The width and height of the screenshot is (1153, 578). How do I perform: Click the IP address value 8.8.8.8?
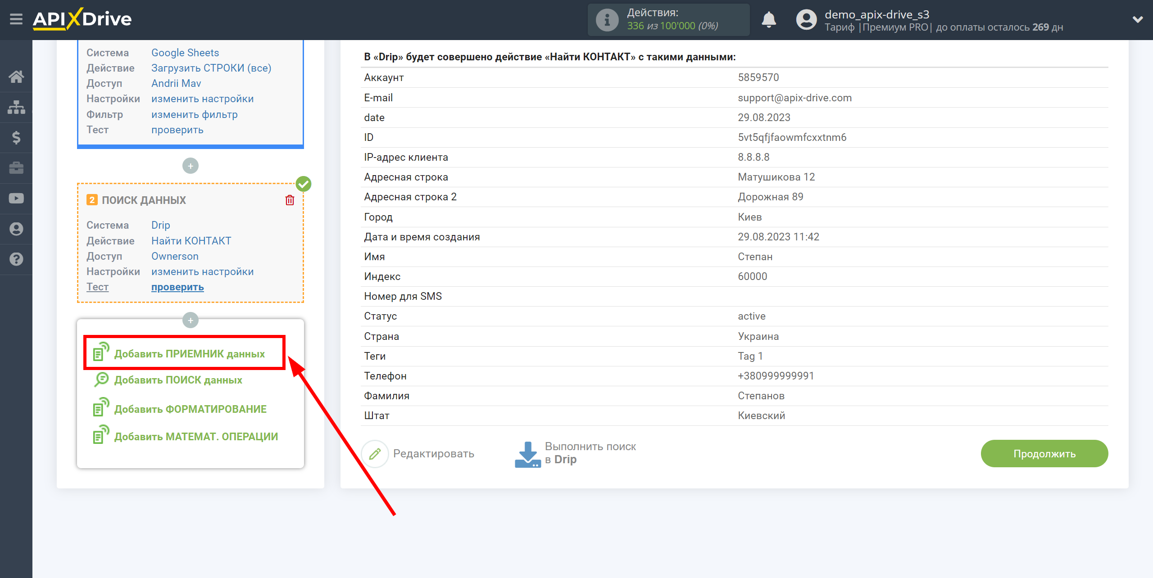pos(754,157)
